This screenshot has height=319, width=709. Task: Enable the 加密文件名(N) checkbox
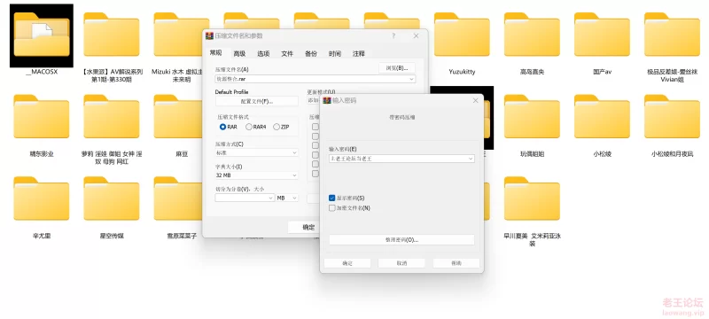point(332,208)
